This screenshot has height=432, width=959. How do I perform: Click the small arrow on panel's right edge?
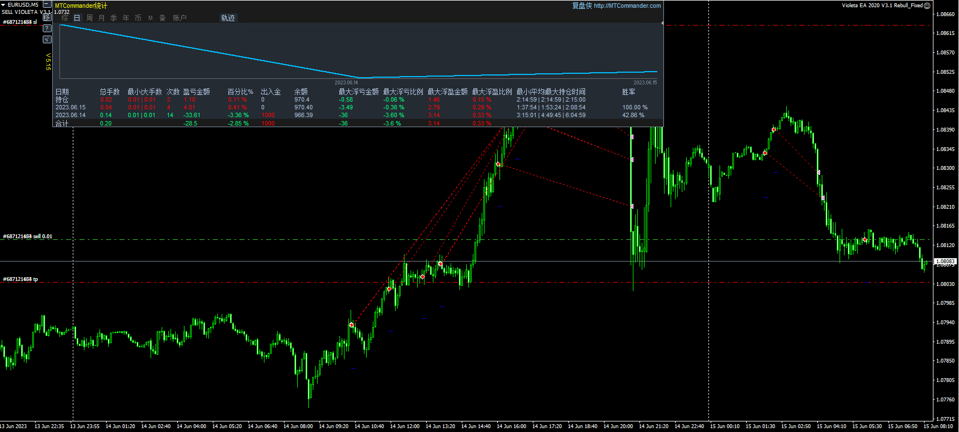[x=662, y=23]
